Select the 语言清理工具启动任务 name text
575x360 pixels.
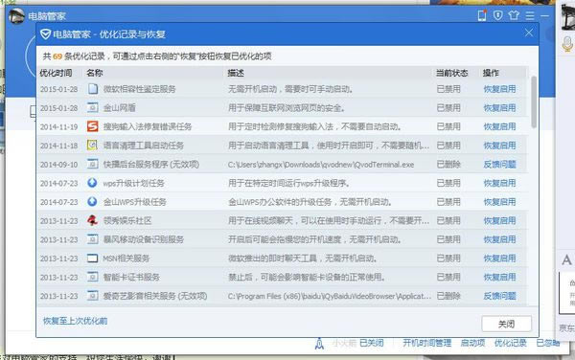(144, 146)
